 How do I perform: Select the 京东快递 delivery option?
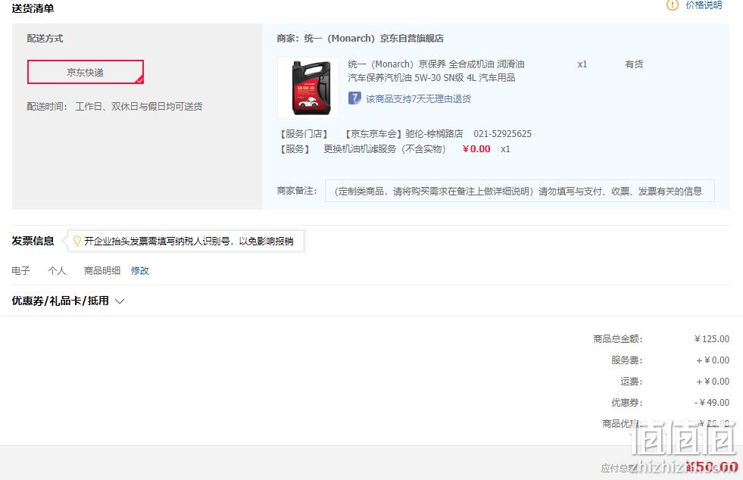tap(86, 72)
